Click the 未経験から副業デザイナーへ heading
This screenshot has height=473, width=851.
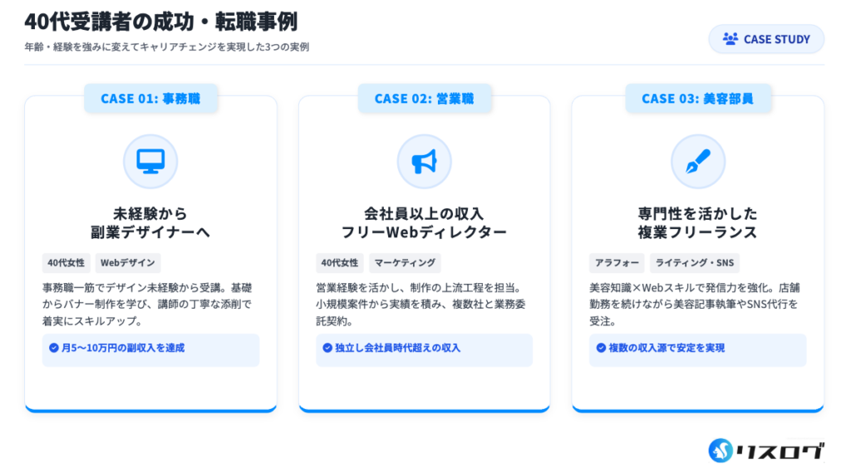(x=150, y=222)
